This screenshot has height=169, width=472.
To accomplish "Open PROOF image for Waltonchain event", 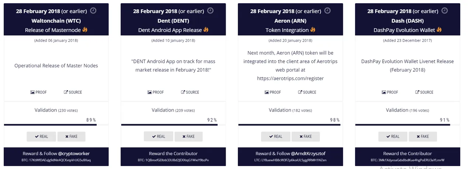I will point(38,92).
